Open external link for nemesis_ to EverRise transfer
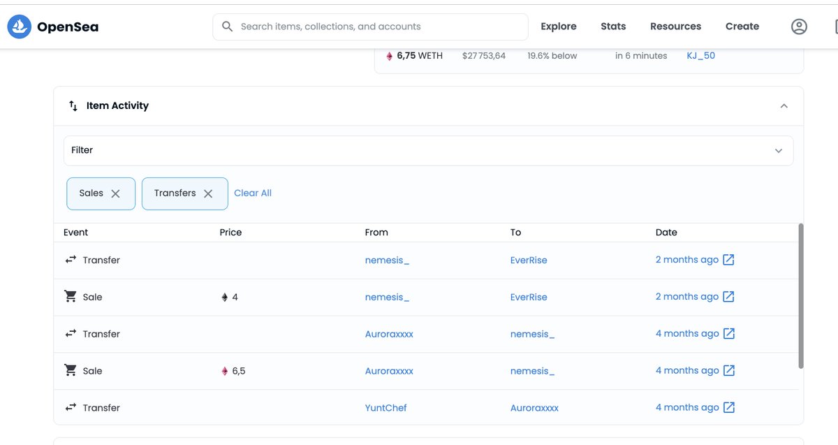The image size is (838, 445). (728, 260)
